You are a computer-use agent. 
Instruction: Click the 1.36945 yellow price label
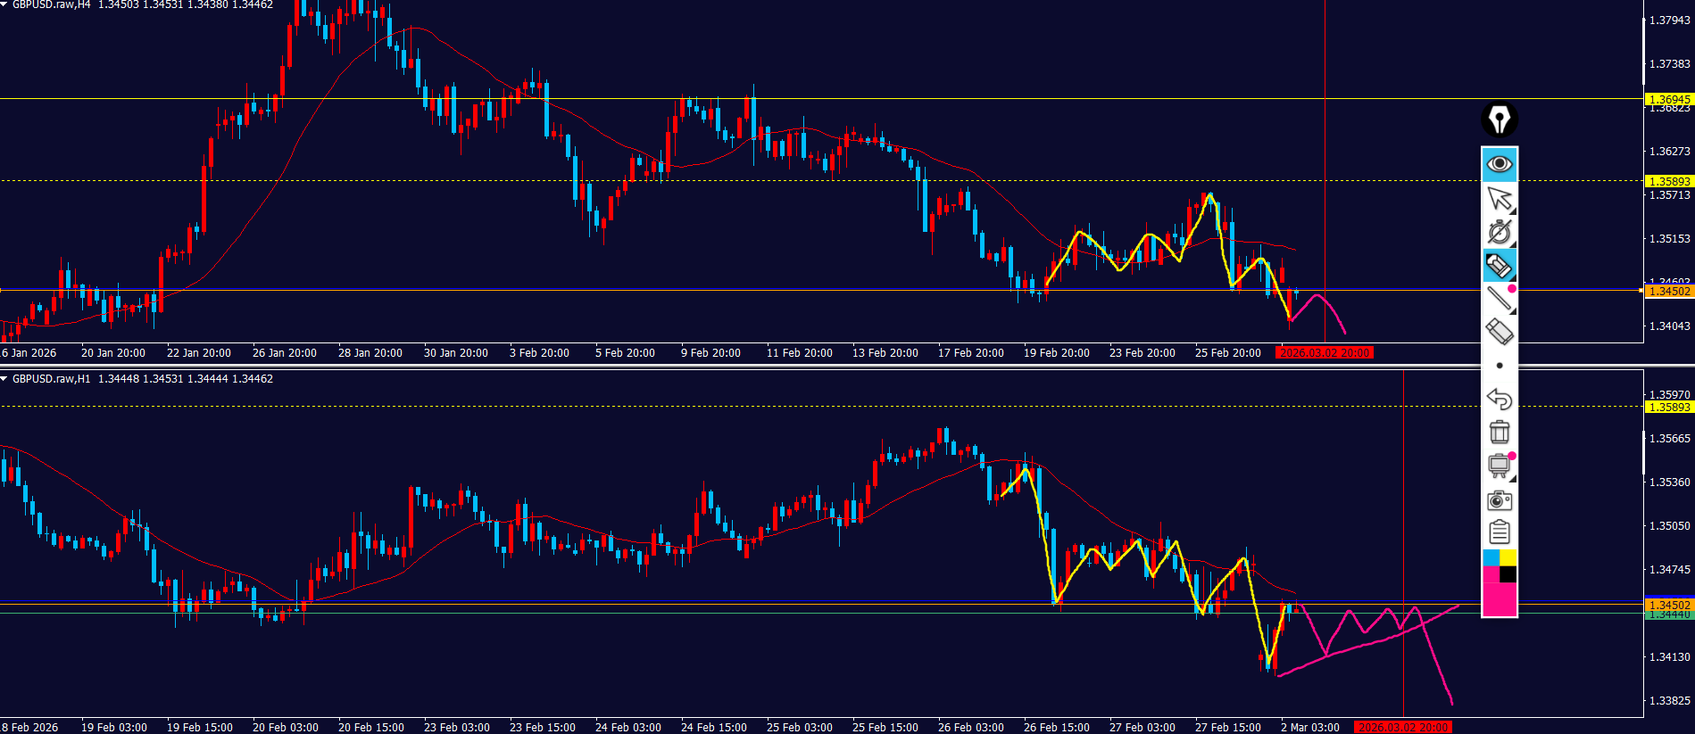1667,99
